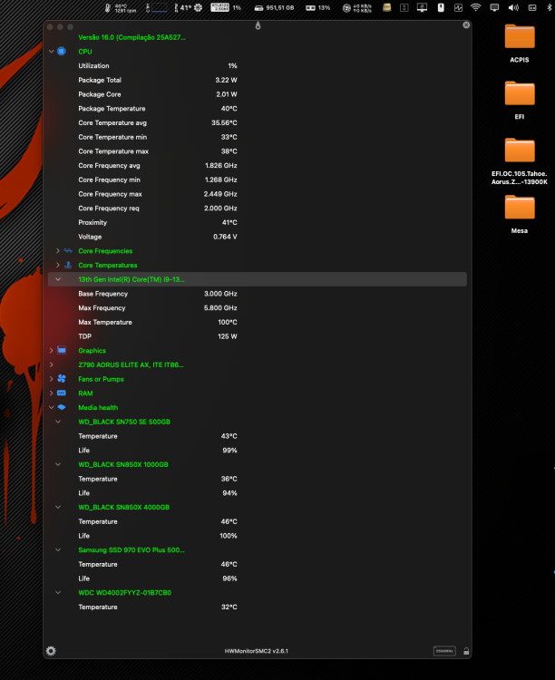This screenshot has width=555, height=680.
Task: Collapse WD_BLACK SN850X 4000GB drive
Action: tap(58, 507)
